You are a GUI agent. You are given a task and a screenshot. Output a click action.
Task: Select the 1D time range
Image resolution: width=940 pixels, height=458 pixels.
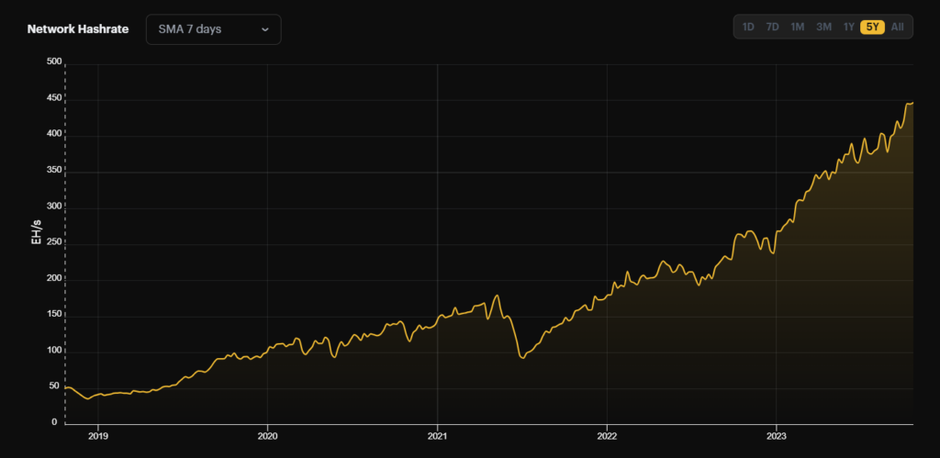pos(748,28)
